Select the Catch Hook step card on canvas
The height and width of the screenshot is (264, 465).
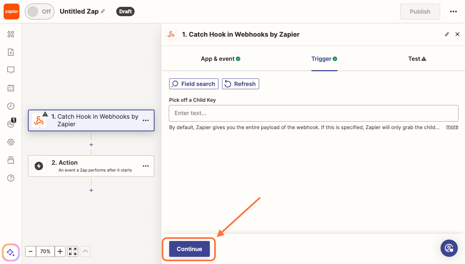tap(91, 120)
